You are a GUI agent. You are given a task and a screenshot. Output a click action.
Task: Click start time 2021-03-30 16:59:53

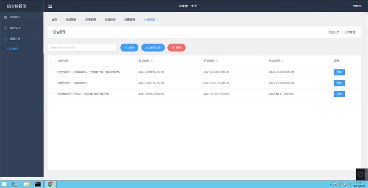click(216, 94)
